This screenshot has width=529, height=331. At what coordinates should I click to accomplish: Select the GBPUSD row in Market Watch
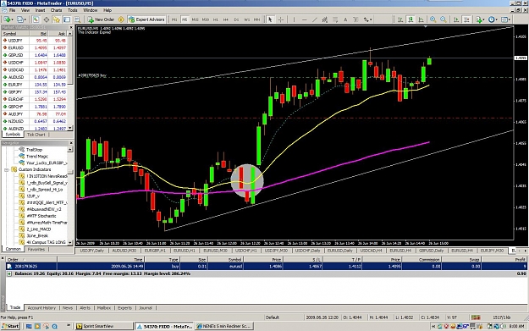[x=35, y=55]
